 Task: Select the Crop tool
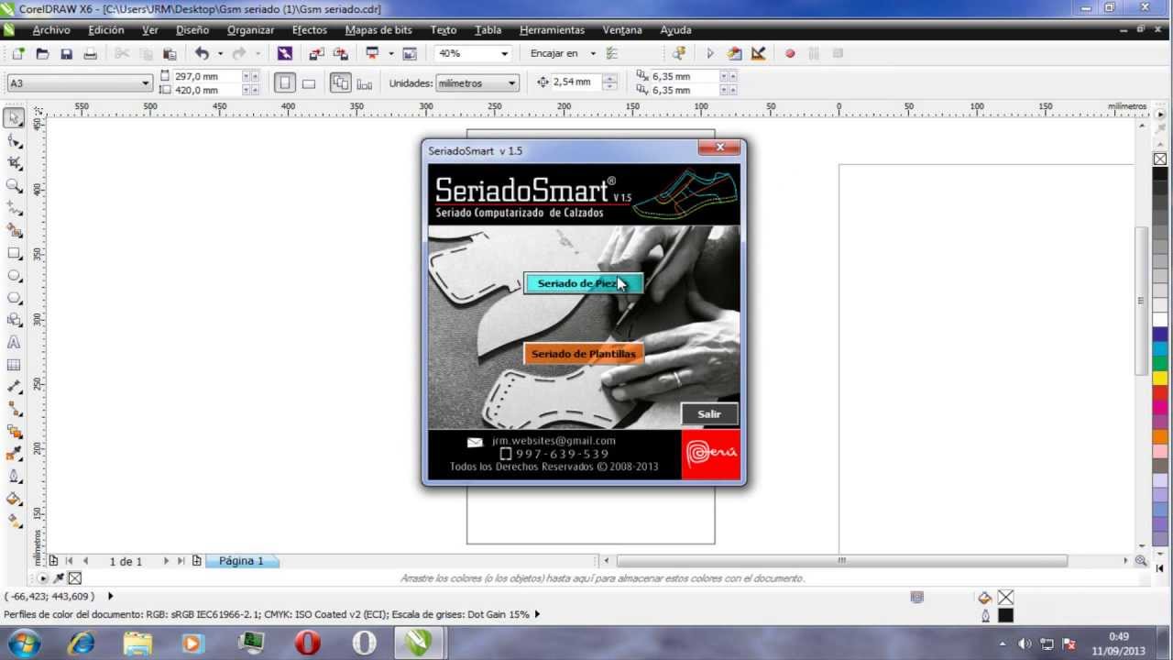[14, 163]
